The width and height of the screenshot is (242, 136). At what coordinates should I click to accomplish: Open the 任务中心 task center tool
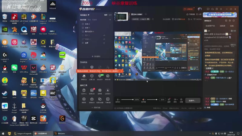pos(84,91)
